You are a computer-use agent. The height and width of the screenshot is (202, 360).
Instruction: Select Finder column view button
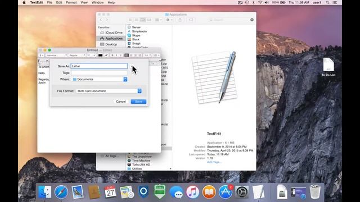click(142, 20)
